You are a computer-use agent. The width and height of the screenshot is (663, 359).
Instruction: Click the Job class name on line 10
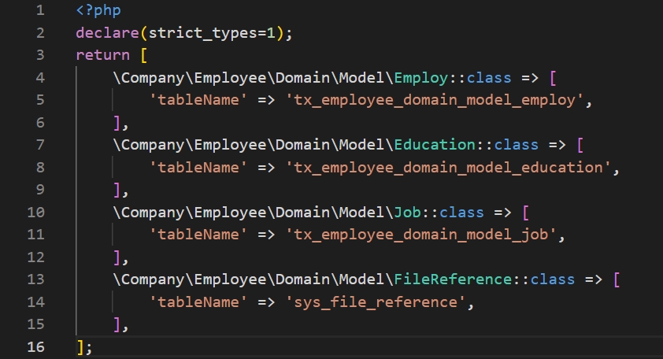pyautogui.click(x=407, y=213)
